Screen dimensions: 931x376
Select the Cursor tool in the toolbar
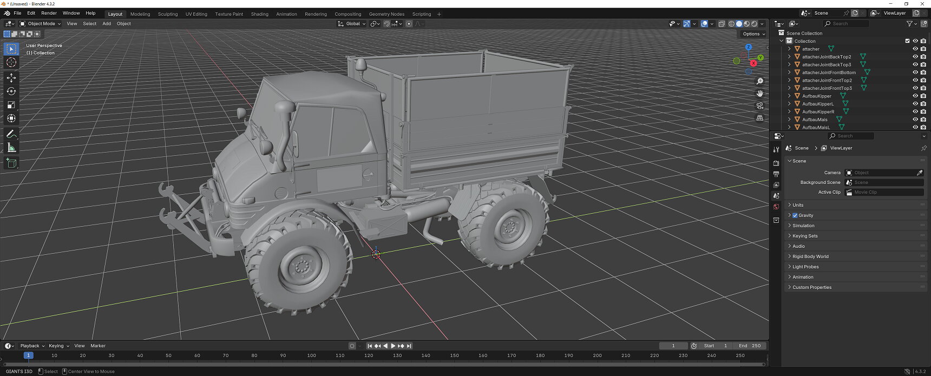pyautogui.click(x=11, y=63)
